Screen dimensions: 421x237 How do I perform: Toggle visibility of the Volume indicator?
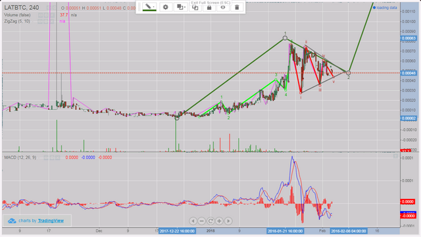tap(40, 15)
